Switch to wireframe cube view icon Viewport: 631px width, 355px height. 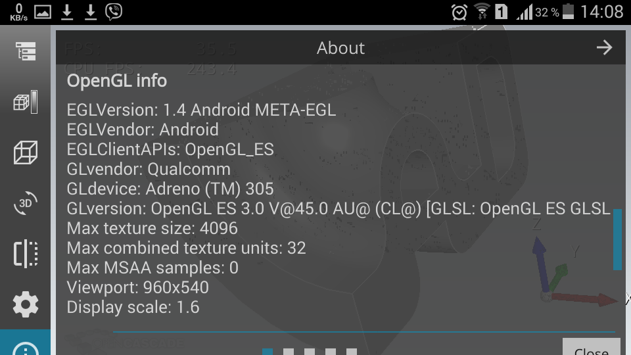click(x=25, y=153)
